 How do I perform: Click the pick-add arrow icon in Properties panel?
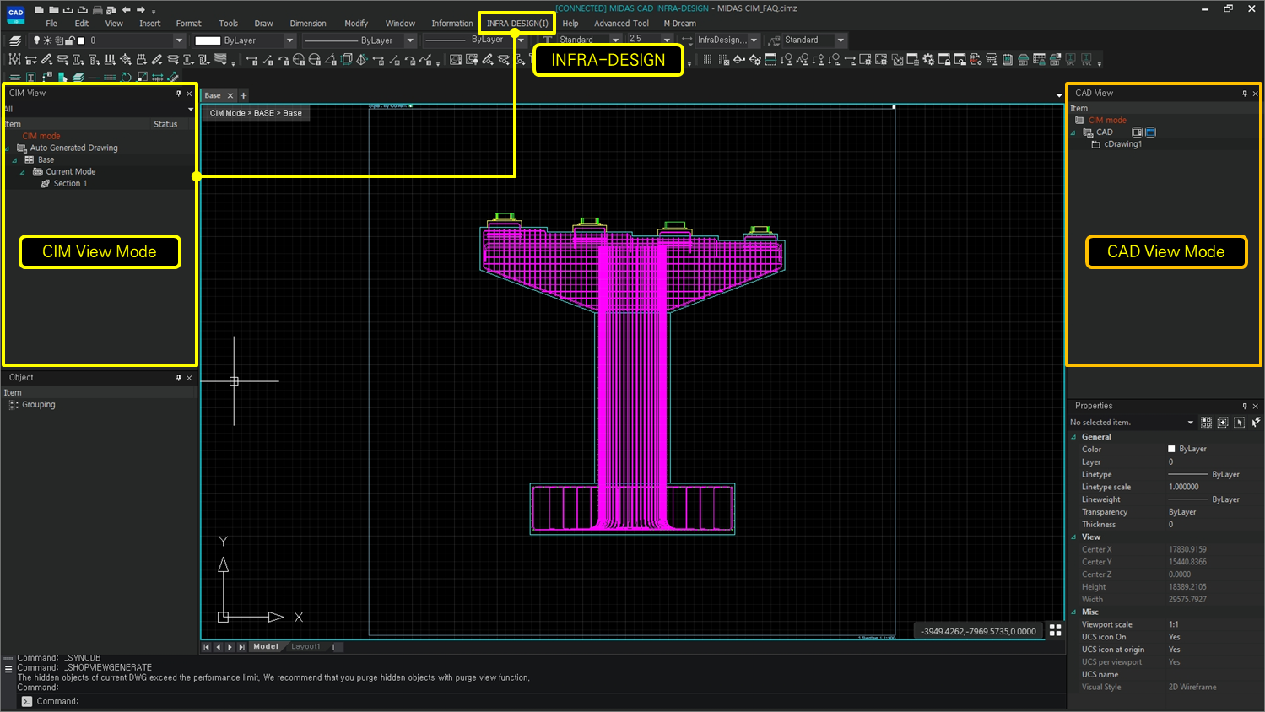1239,423
